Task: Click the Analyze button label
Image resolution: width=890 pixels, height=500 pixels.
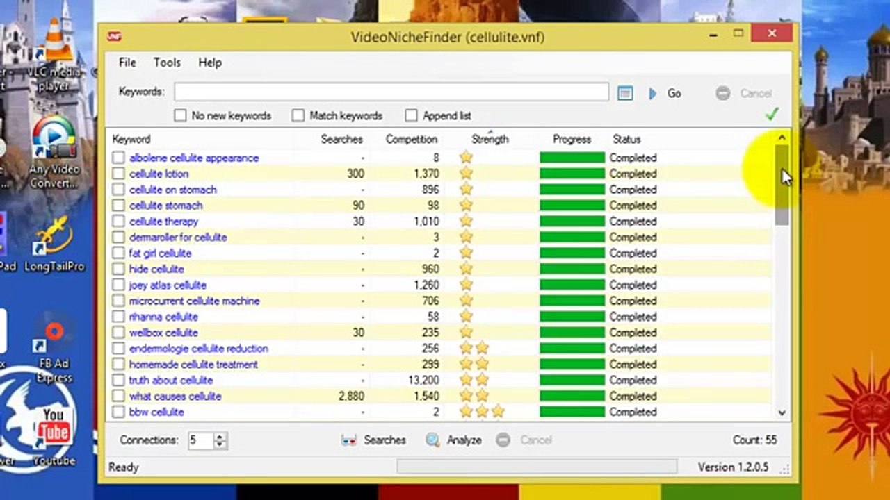Action: [464, 440]
